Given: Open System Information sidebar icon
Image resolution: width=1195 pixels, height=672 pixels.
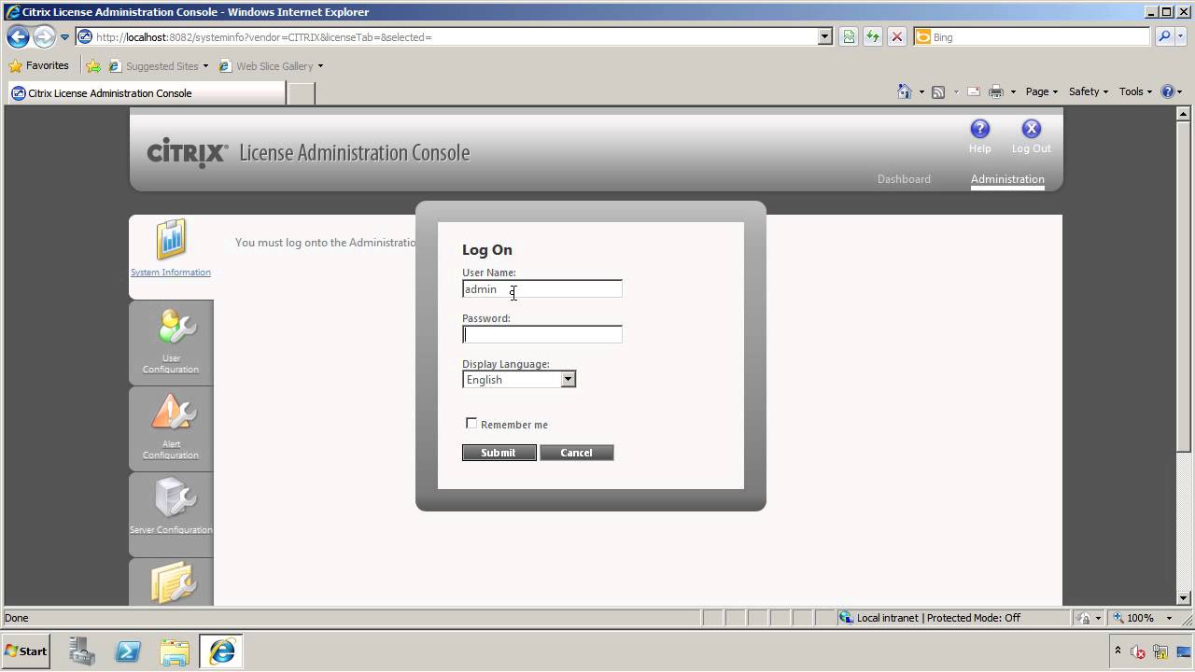Looking at the screenshot, I should (x=171, y=241).
